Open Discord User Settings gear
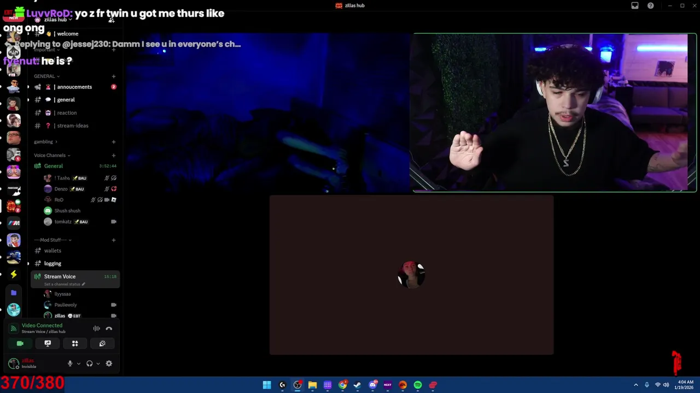The height and width of the screenshot is (393, 700). 109,364
